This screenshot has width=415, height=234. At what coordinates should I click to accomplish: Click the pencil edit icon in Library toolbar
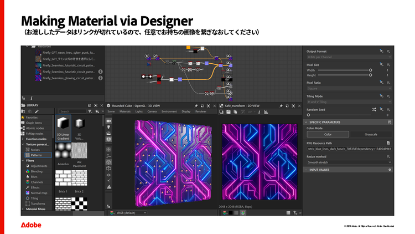[x=37, y=111]
